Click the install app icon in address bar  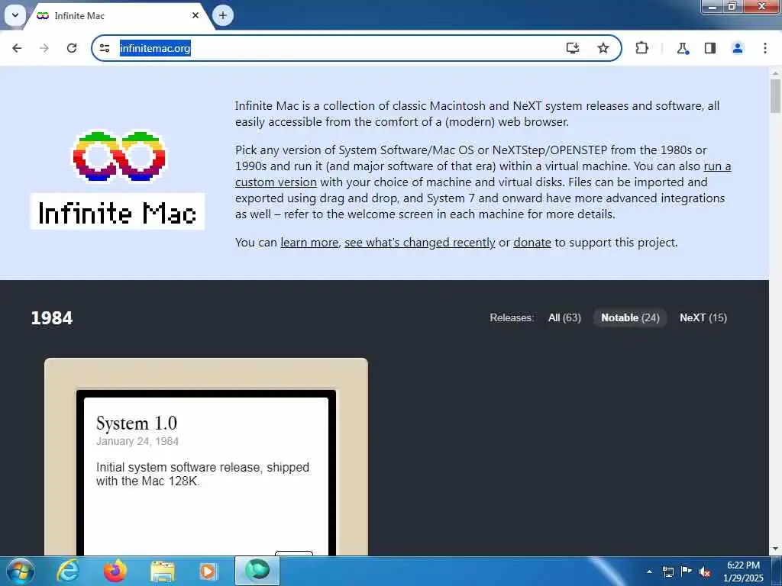(x=573, y=48)
